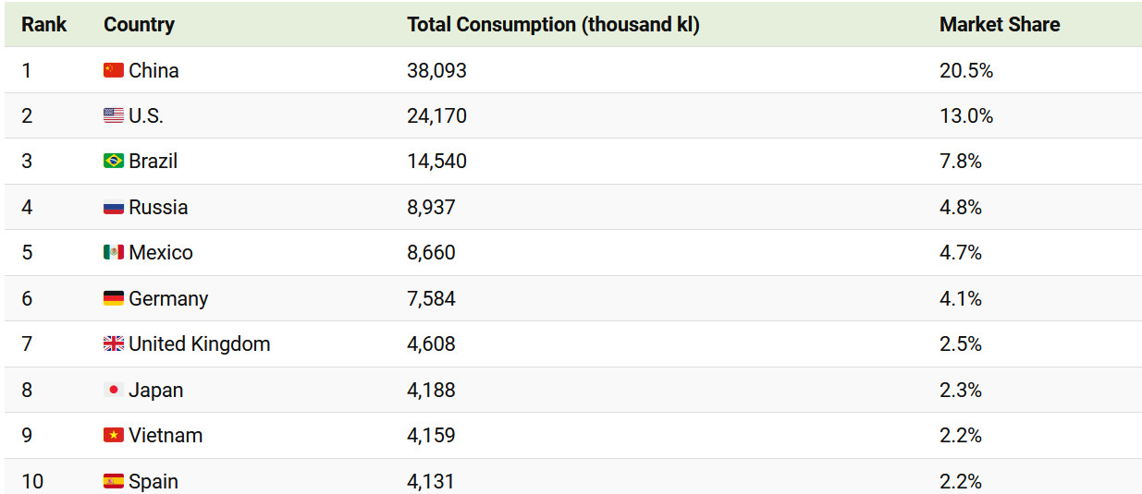Select the Vietnam country name text
1142x494 pixels.
click(x=166, y=435)
